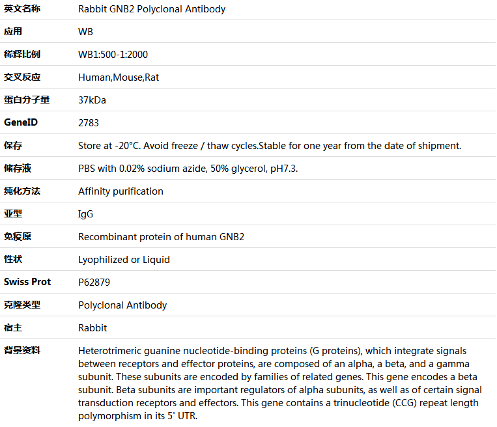
Task: Click the cross-reactivity text 'Human,Mouse,Rat'
Action: (119, 77)
